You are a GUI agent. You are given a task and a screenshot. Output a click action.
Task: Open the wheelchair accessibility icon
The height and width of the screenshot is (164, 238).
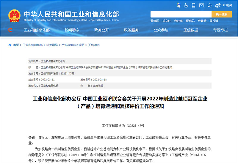186,5
